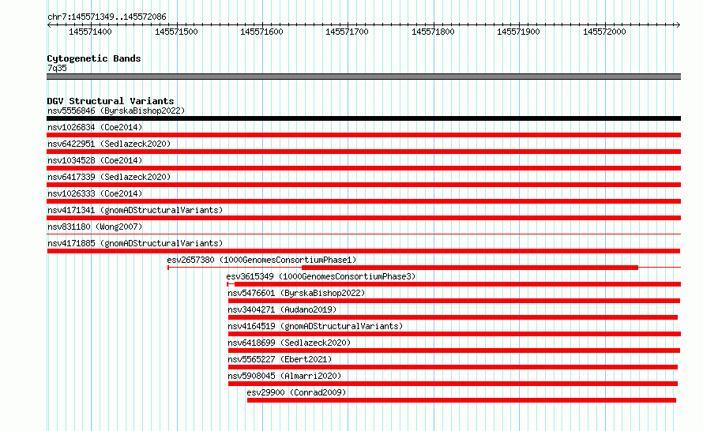Click the ruler tick labeled 145571700
This screenshot has height=431, width=703.
(347, 32)
